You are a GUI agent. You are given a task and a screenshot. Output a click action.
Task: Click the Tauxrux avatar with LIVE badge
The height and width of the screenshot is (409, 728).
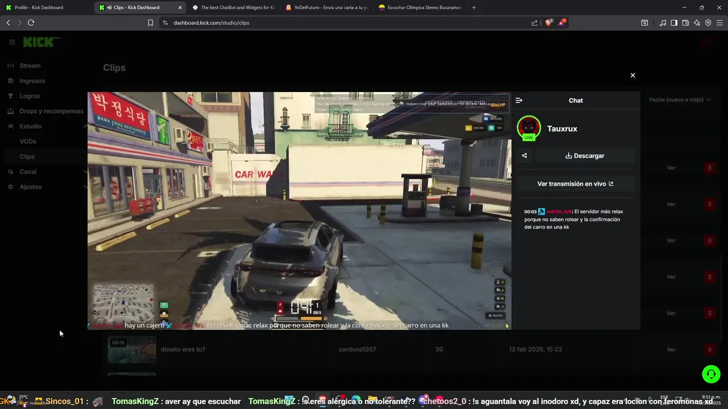point(529,128)
